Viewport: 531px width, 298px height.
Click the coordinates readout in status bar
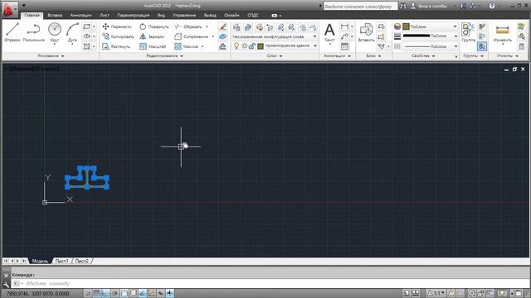tap(37, 294)
